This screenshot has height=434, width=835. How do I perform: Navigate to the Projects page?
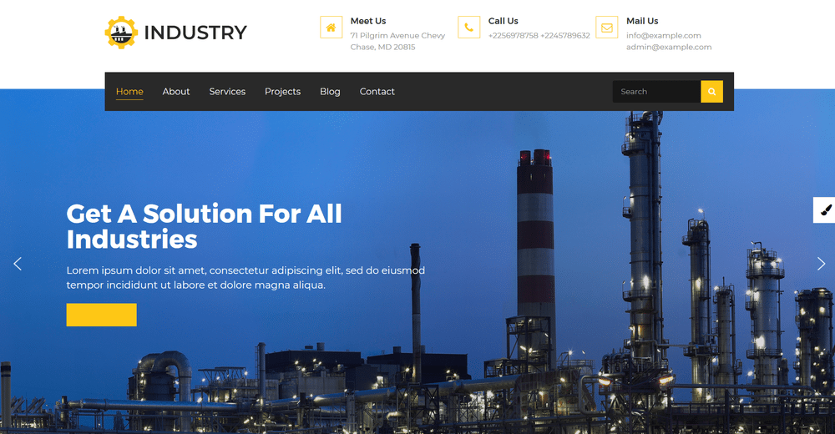click(x=283, y=92)
